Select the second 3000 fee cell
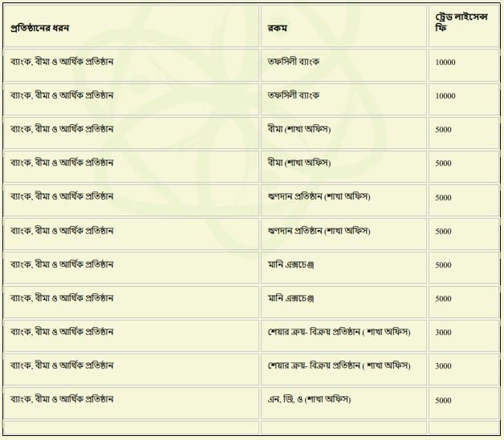The height and width of the screenshot is (440, 504). tap(443, 366)
